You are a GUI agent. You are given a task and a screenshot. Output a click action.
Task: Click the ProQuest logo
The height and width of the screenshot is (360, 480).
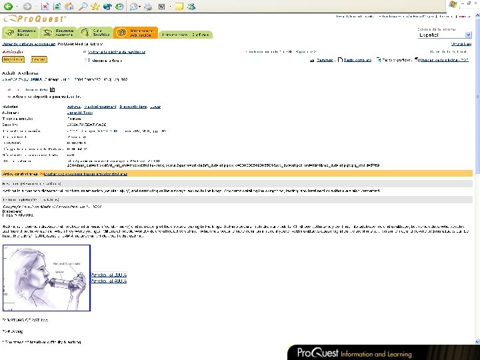tap(35, 19)
